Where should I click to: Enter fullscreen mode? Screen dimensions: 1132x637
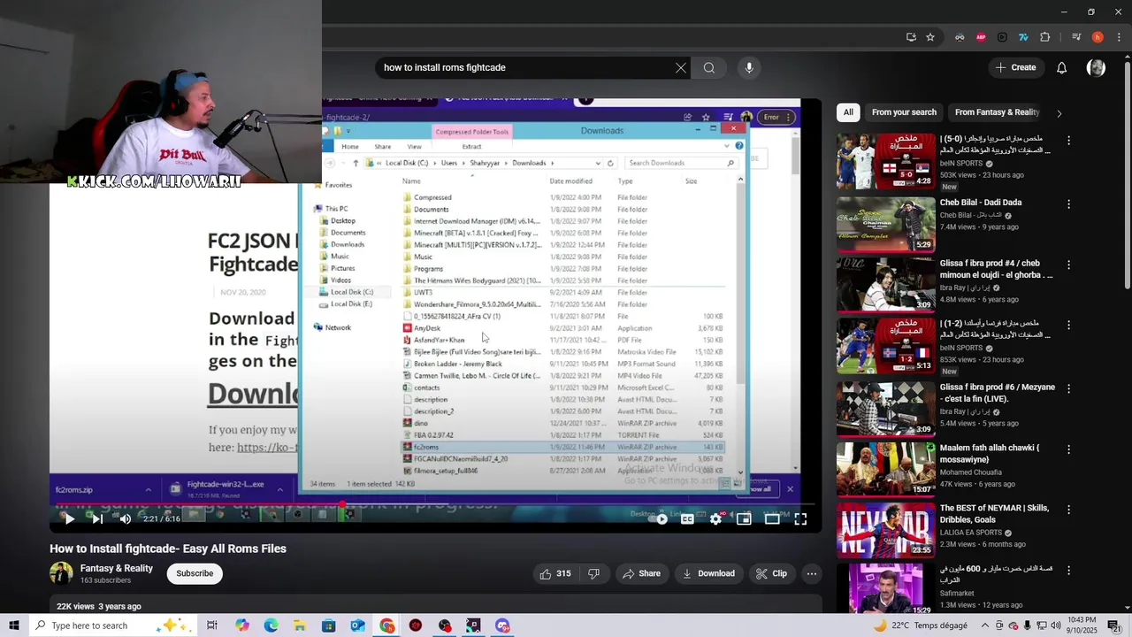[x=800, y=519]
